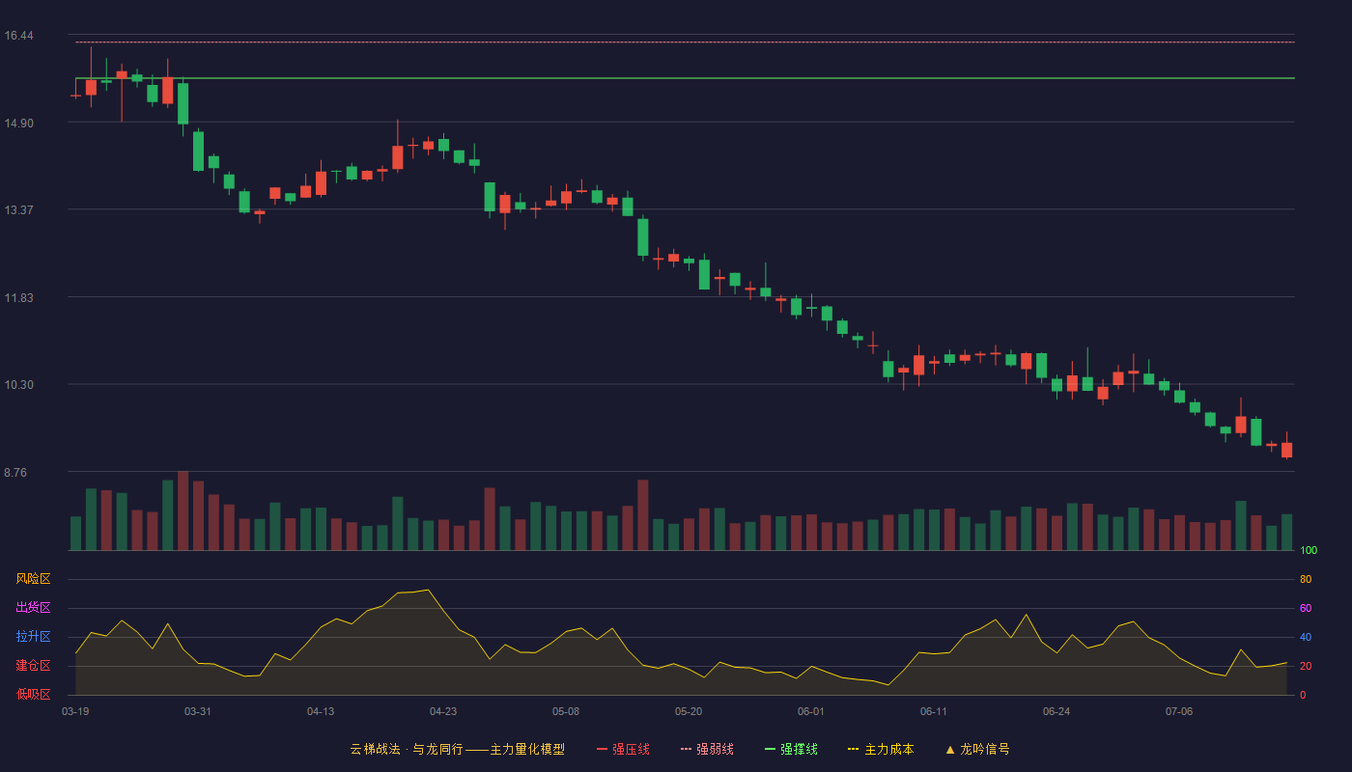Click the green 强撑线 legend line marker
The width and height of the screenshot is (1352, 772).
click(x=770, y=749)
